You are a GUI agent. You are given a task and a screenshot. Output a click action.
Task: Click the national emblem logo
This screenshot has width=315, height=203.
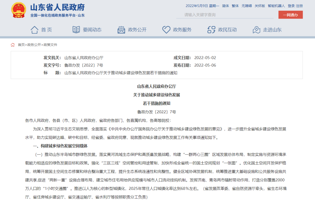click(x=18, y=10)
